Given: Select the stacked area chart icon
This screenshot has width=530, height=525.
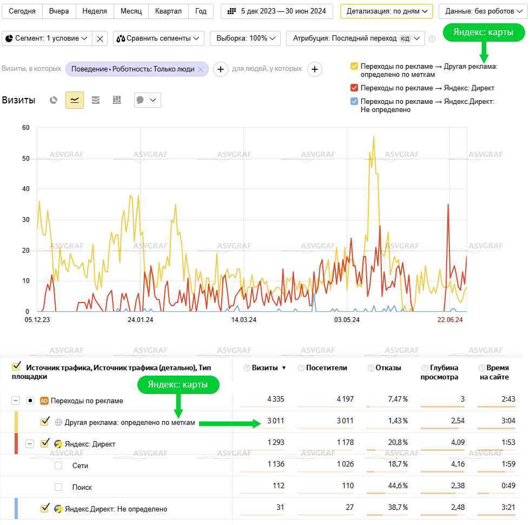Looking at the screenshot, I should (96, 100).
